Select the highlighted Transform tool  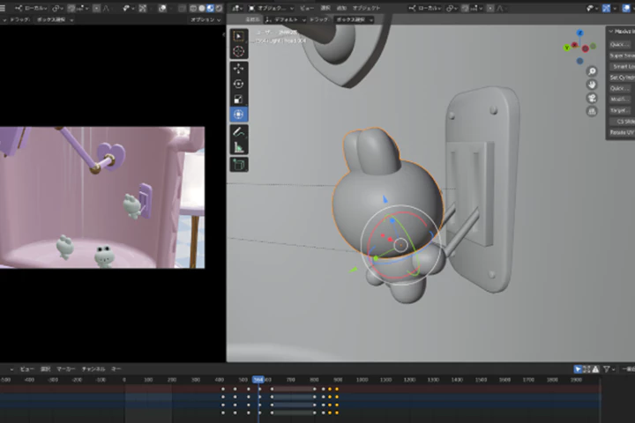coord(238,115)
